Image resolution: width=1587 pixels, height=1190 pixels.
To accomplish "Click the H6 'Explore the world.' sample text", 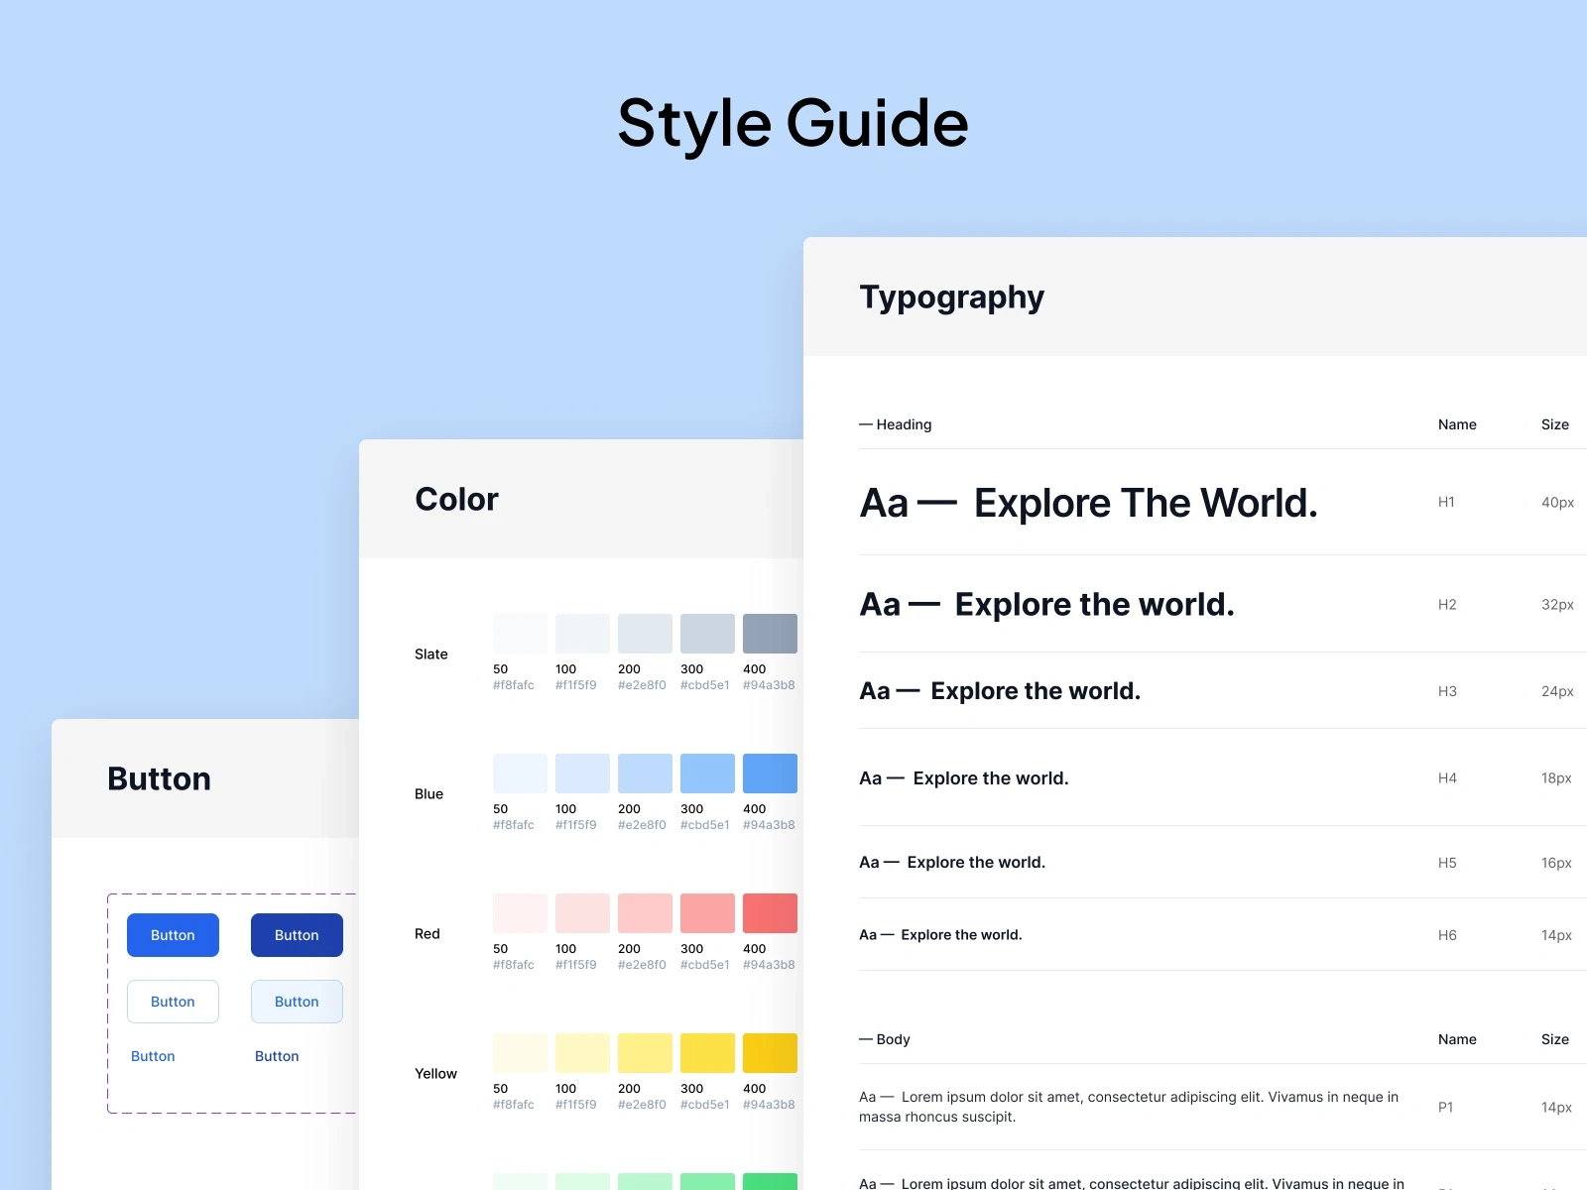I will tap(940, 934).
